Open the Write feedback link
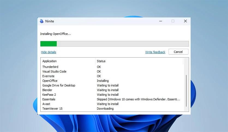 [155, 52]
